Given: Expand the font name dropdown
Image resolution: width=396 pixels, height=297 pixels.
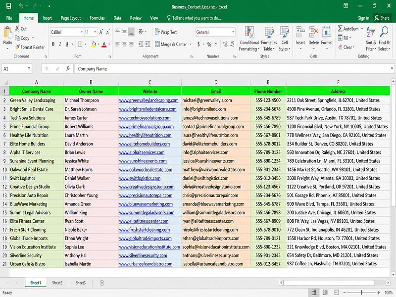Looking at the screenshot, I should point(82,32).
